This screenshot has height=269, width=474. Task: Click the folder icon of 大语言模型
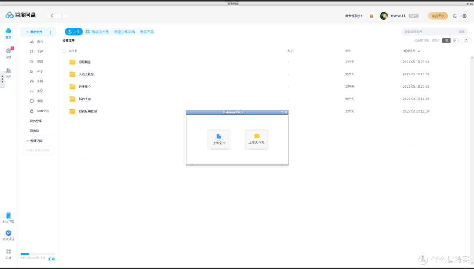point(72,74)
